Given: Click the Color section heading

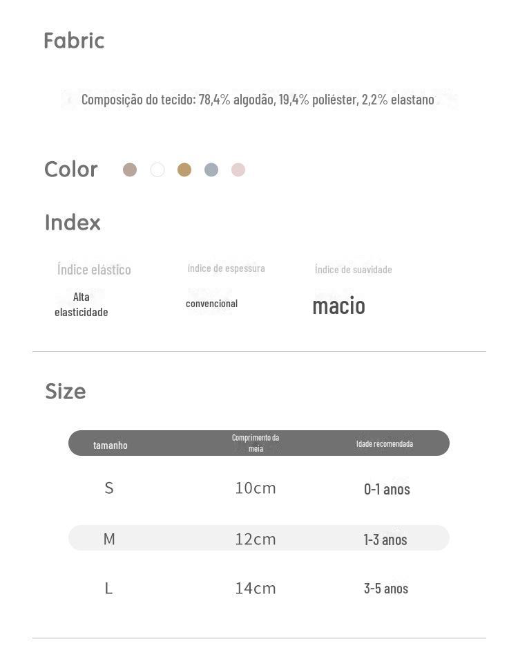Looking at the screenshot, I should pyautogui.click(x=71, y=169).
